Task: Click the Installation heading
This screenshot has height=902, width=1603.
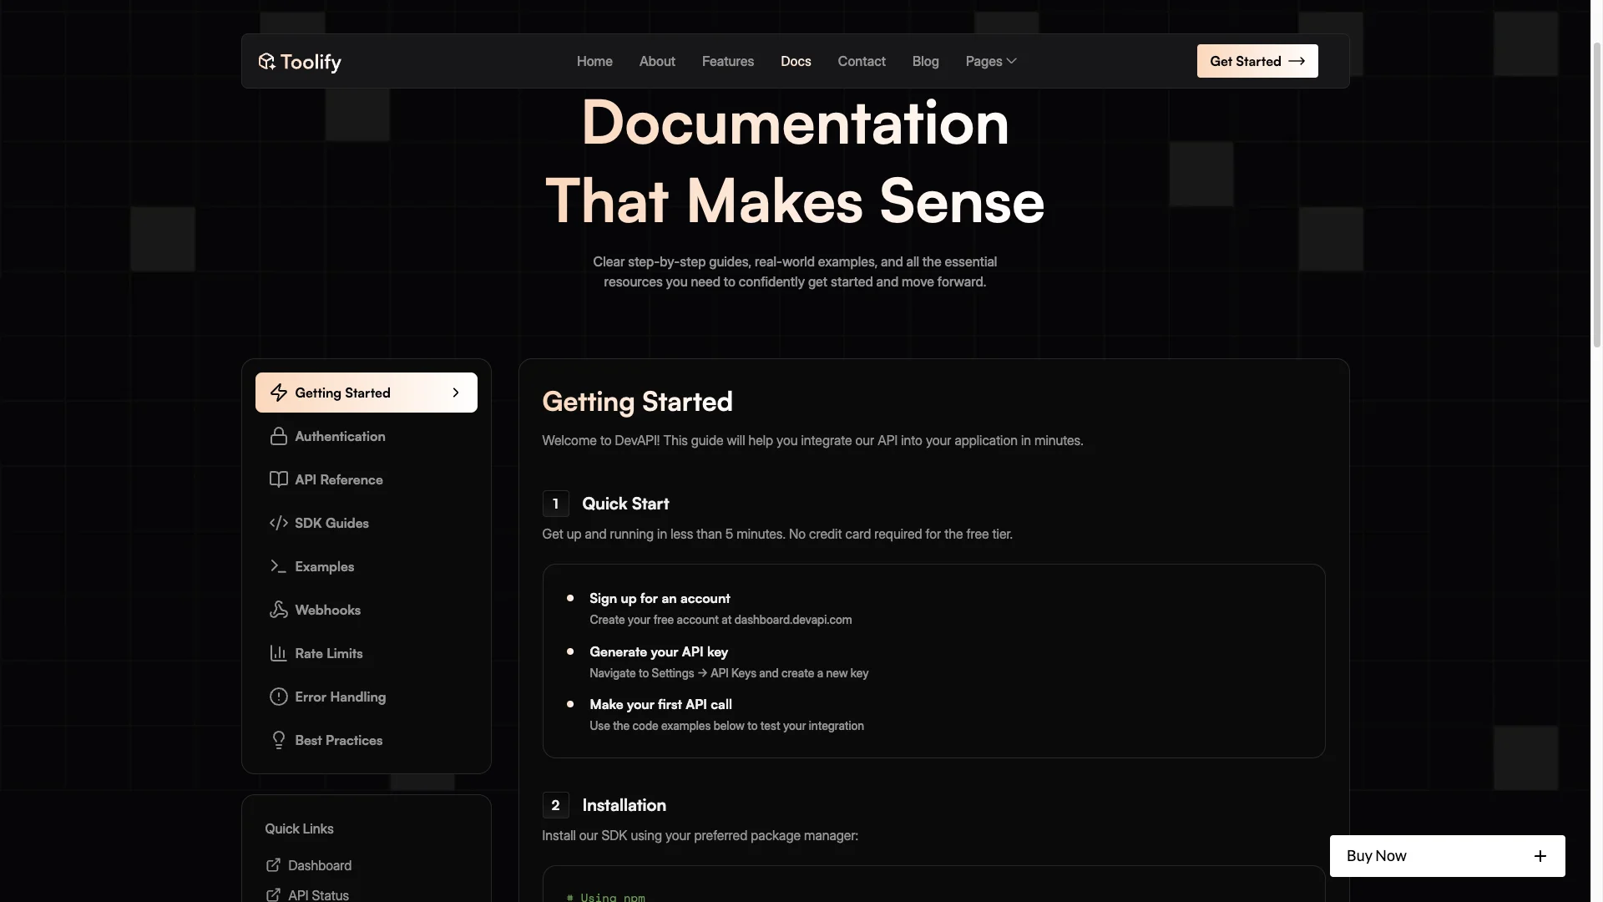Action: click(x=624, y=805)
